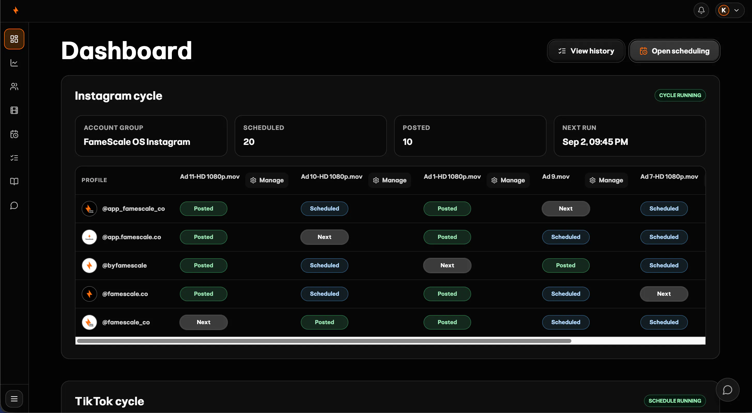Manage the Ad 9.mov column
The width and height of the screenshot is (752, 413).
pos(606,180)
